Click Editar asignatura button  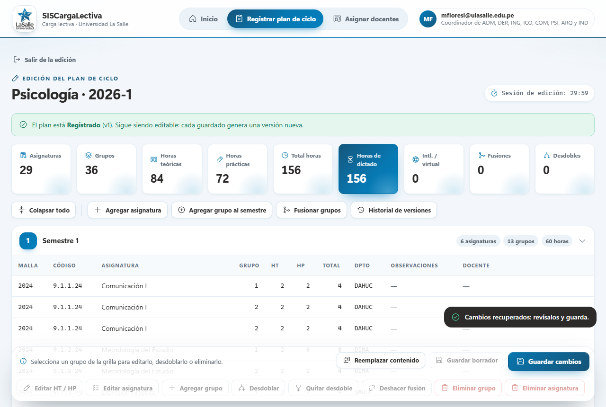tap(122, 388)
